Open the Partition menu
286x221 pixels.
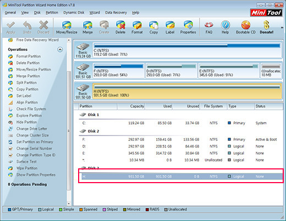(52, 13)
